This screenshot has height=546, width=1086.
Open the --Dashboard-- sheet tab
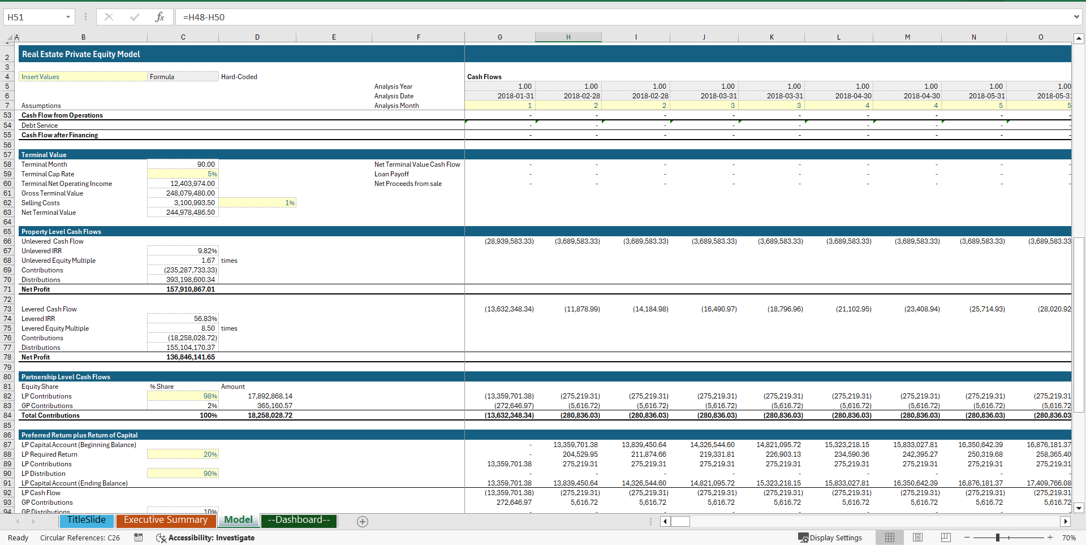tap(299, 520)
